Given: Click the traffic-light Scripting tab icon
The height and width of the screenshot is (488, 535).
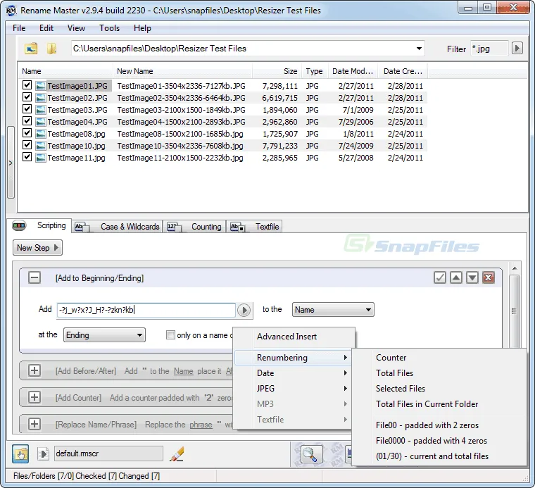Looking at the screenshot, I should click(19, 225).
